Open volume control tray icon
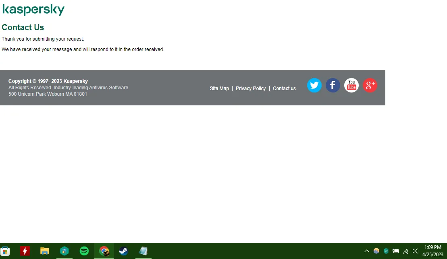 pos(415,251)
